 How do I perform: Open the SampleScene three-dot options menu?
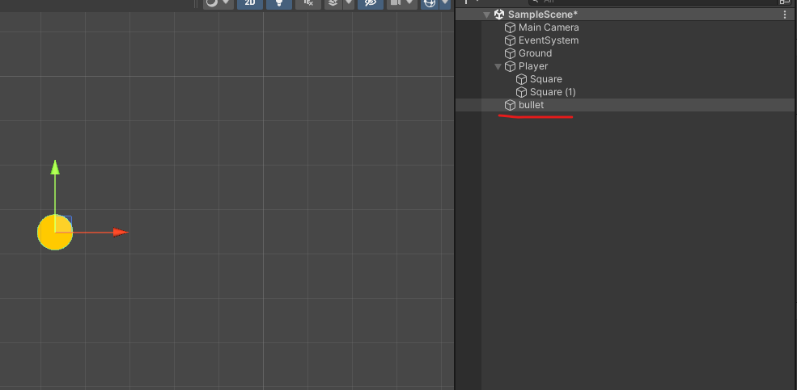[x=786, y=15]
